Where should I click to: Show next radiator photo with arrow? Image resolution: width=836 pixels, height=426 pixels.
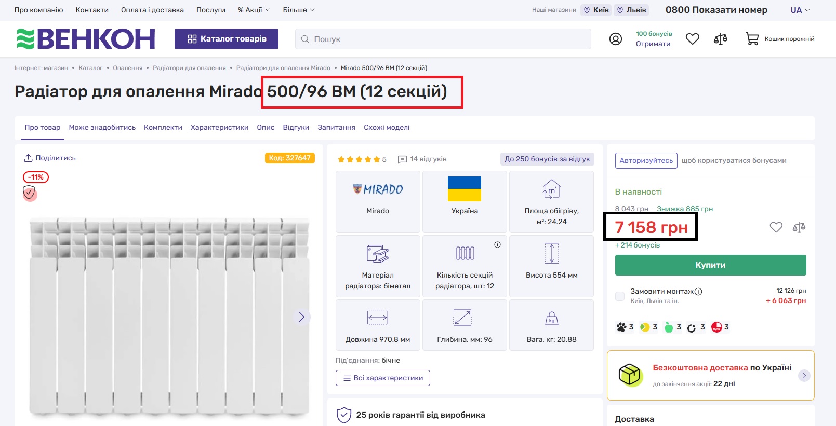(301, 317)
